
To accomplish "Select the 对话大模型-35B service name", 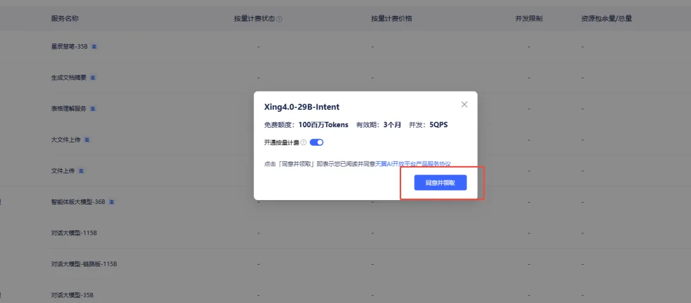I will point(73,295).
